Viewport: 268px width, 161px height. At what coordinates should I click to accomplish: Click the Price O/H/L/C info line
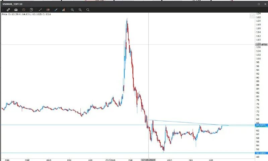coord(26,14)
